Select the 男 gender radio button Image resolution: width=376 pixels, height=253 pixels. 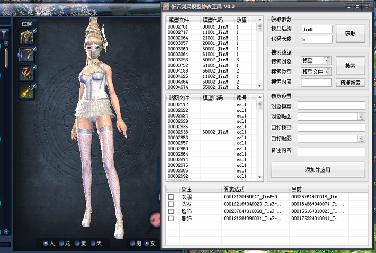click(132, 243)
